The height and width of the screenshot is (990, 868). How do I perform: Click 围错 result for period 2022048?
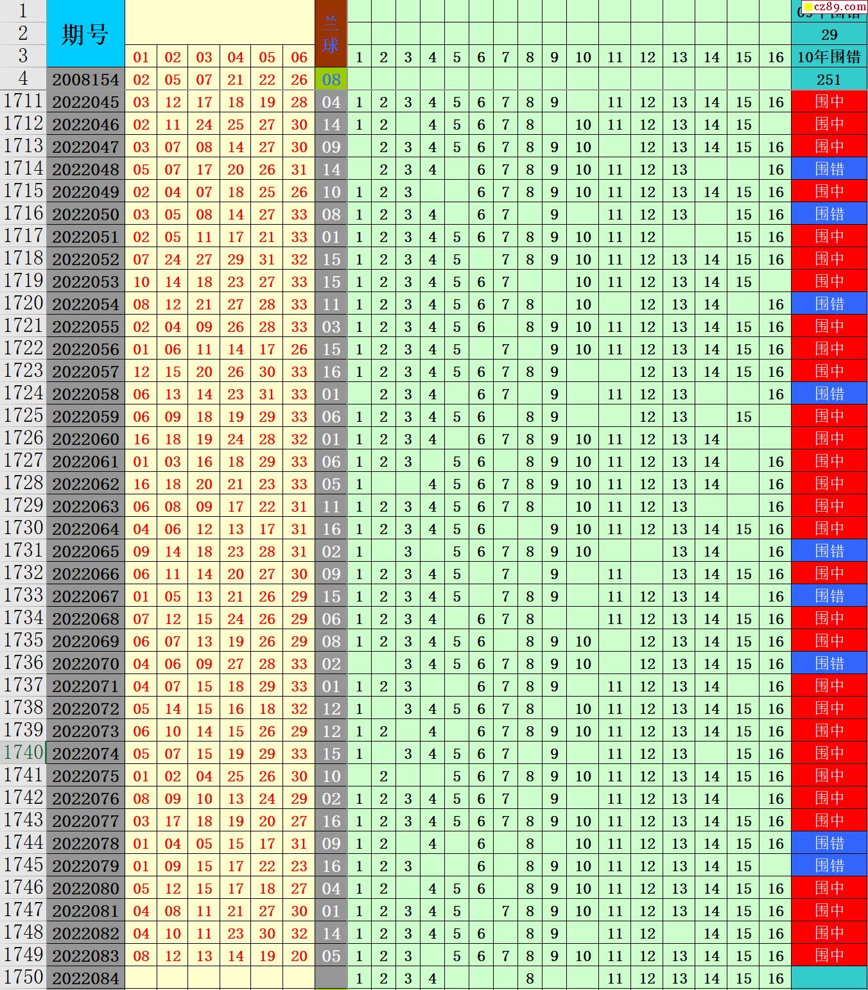(x=829, y=169)
